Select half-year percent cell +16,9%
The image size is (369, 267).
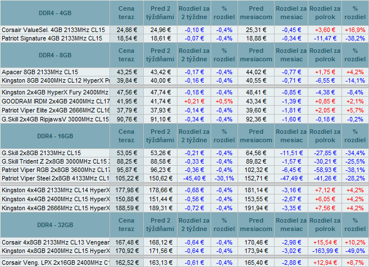pos(355,30)
